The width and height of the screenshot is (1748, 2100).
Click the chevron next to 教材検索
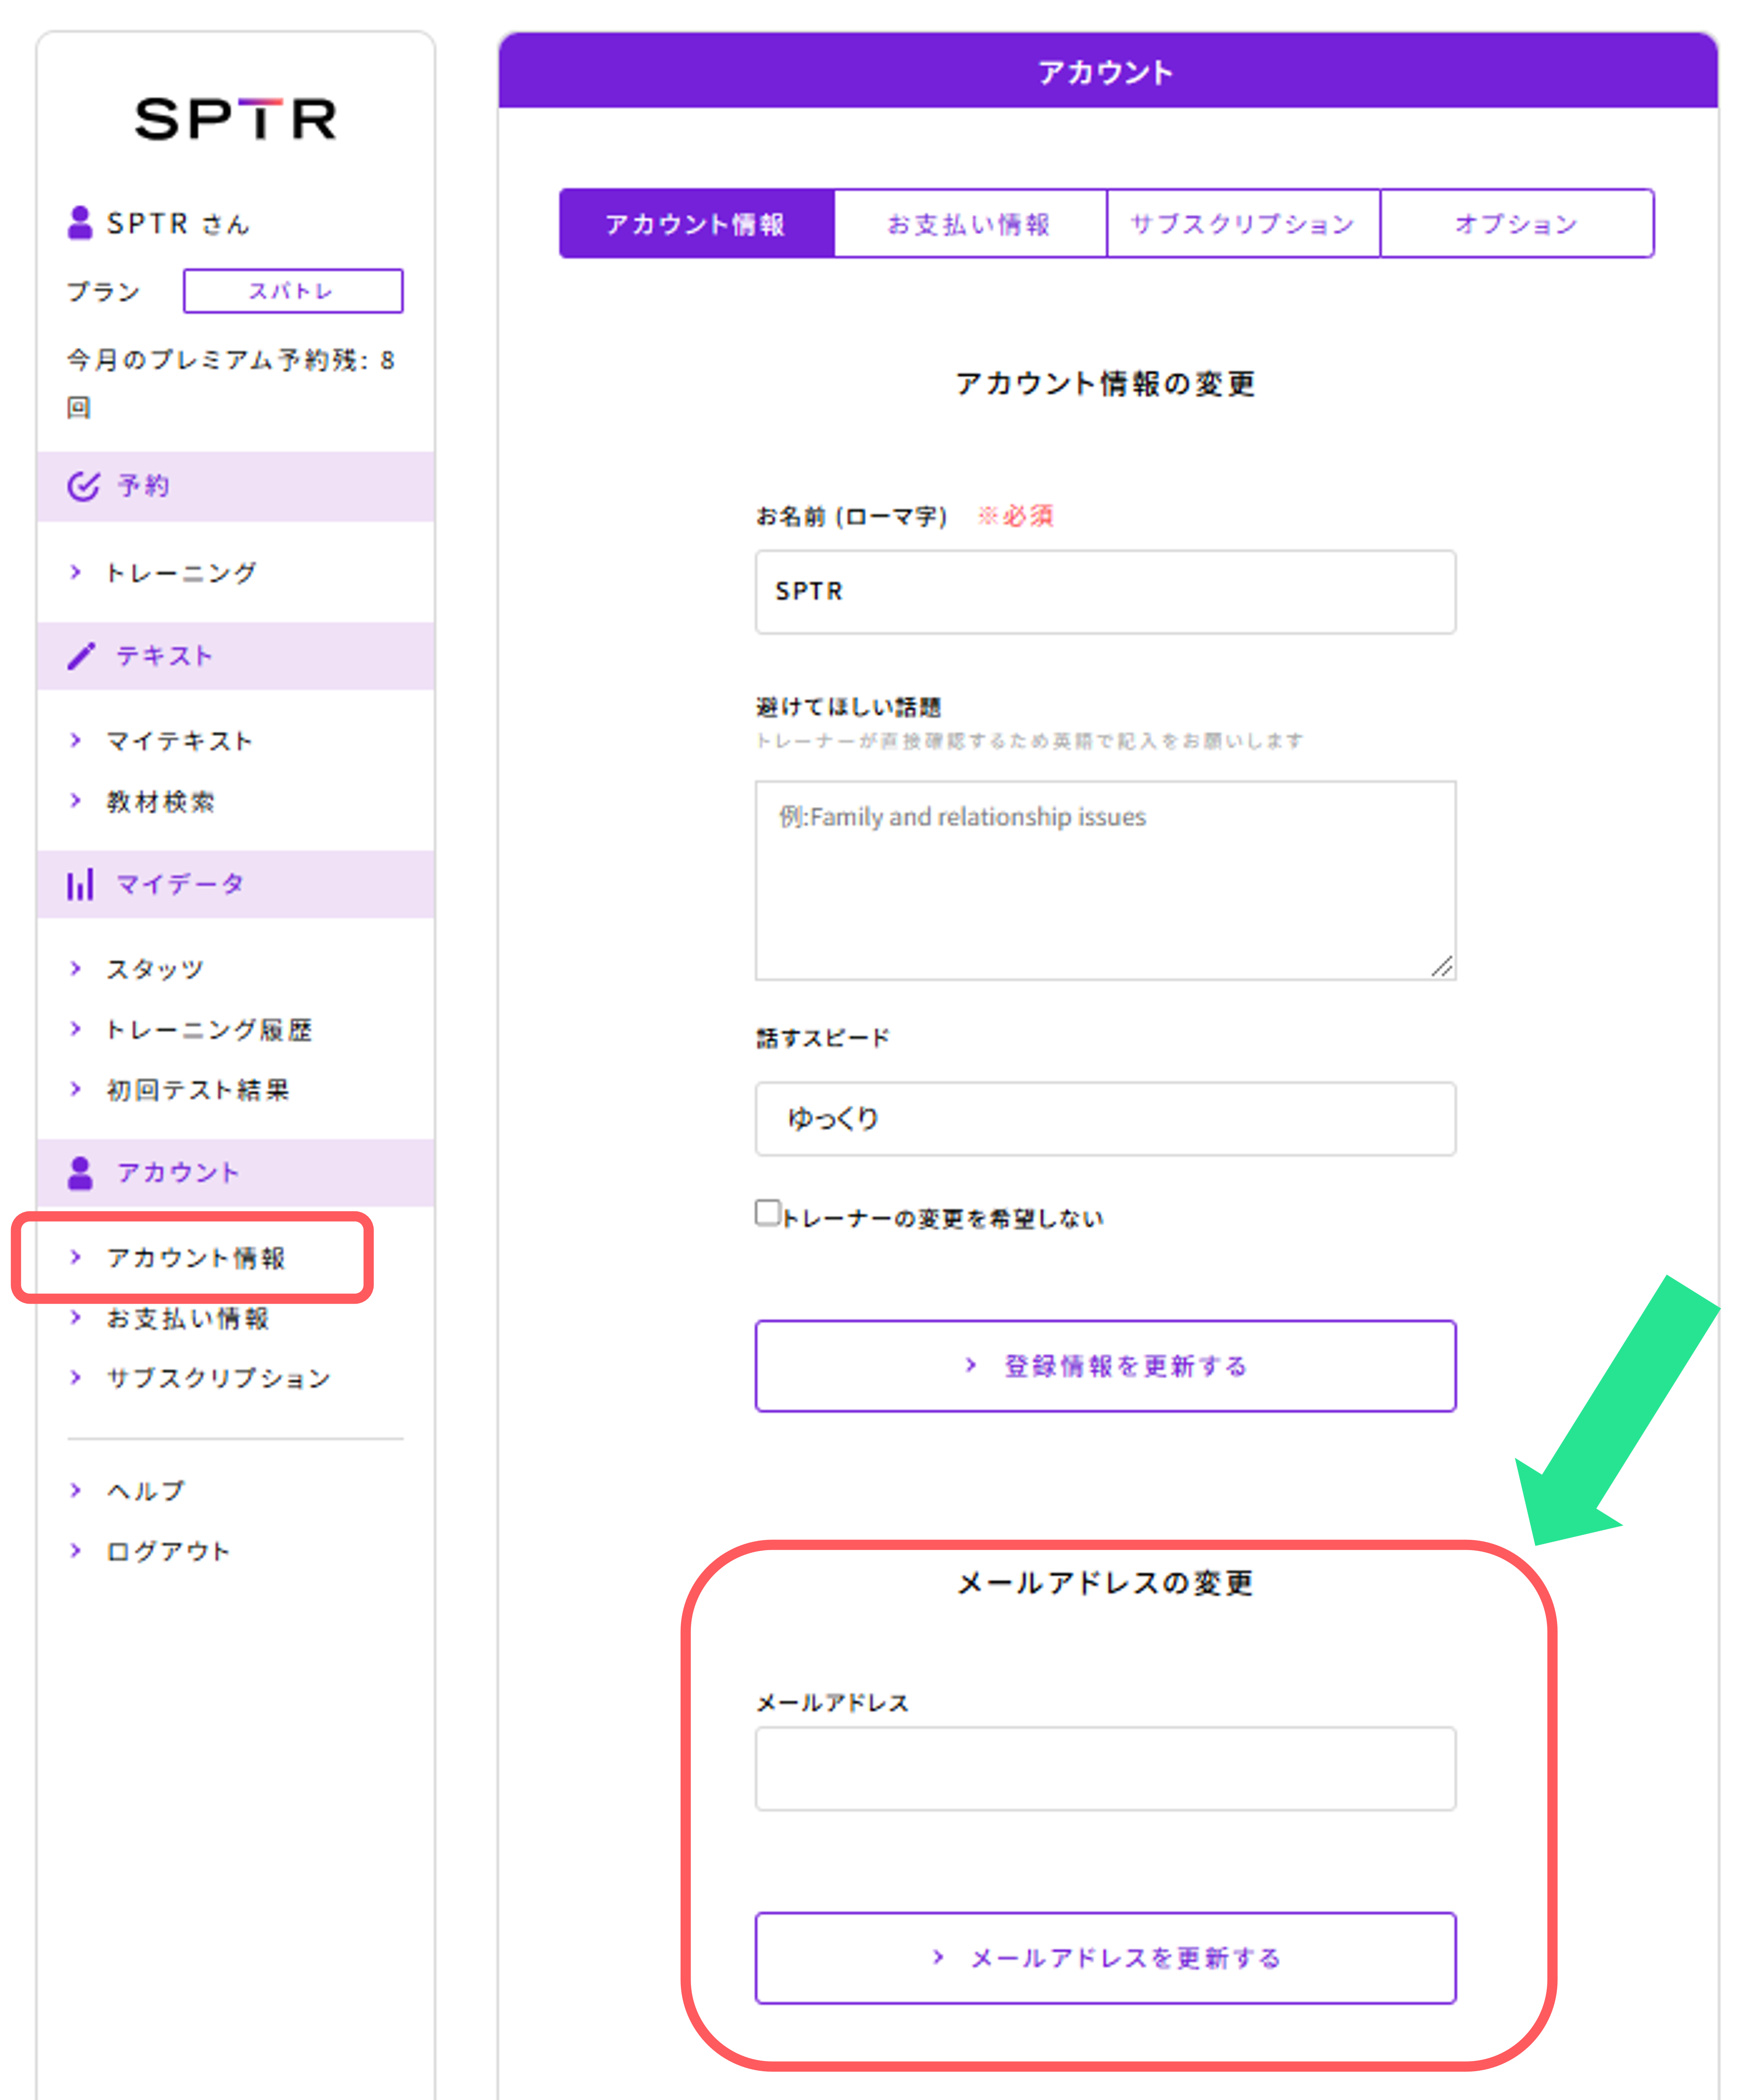pyautogui.click(x=76, y=800)
